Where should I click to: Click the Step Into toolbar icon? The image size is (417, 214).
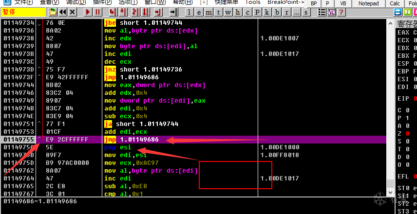113,12
